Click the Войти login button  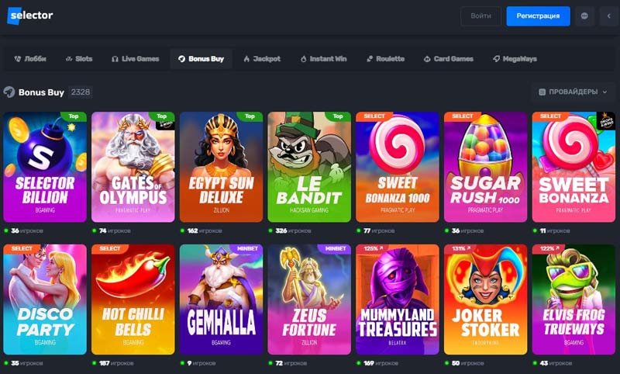tap(480, 16)
